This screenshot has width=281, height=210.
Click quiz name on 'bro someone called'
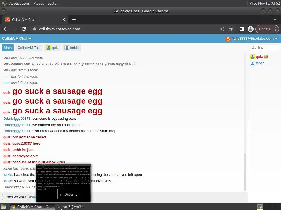[x=7, y=137]
